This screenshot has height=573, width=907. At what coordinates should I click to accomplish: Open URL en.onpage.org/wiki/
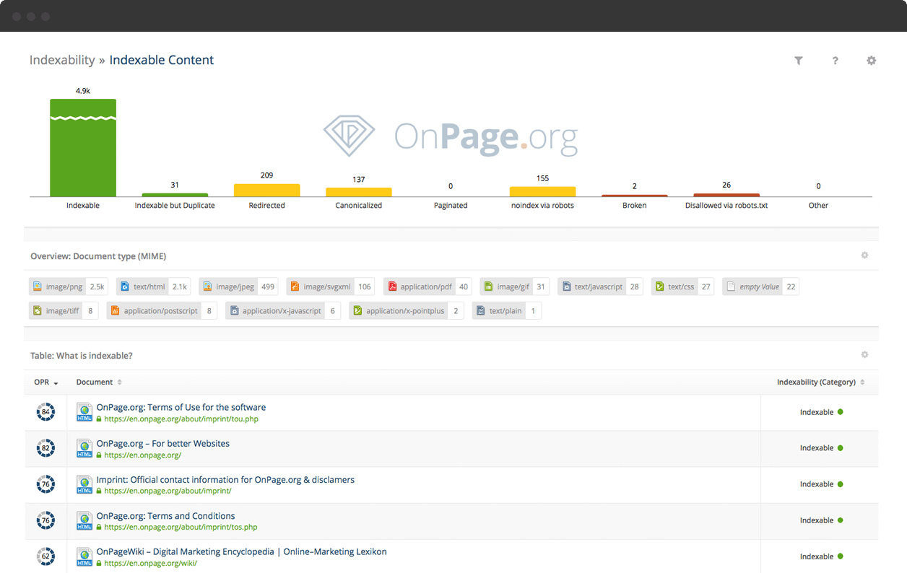pos(150,563)
